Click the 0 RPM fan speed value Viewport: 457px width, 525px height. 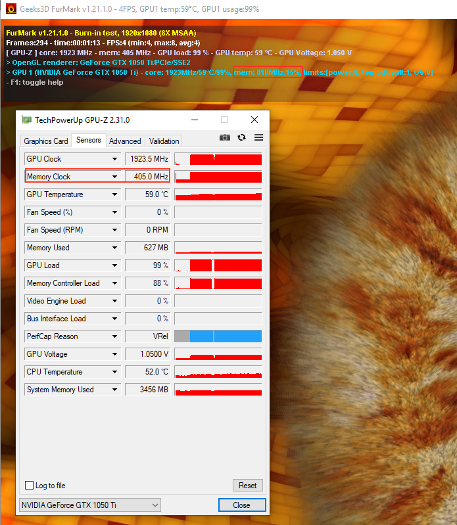coord(148,230)
